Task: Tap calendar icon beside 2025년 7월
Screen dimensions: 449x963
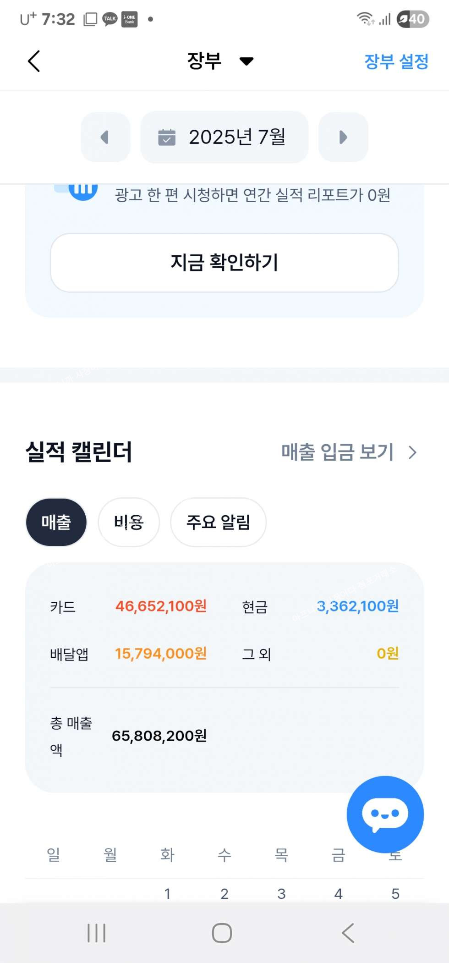Action: [x=167, y=137]
